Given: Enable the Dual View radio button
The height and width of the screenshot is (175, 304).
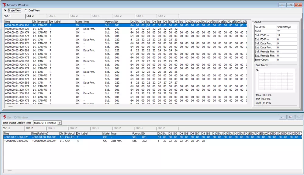Looking at the screenshot, I should coord(26,10).
